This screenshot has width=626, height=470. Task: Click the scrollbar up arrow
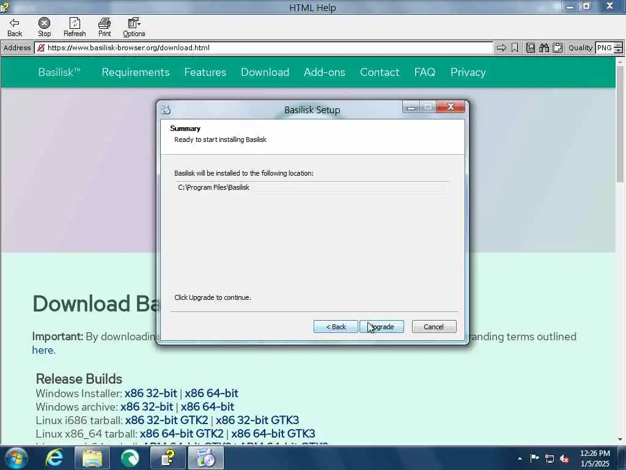coord(620,62)
